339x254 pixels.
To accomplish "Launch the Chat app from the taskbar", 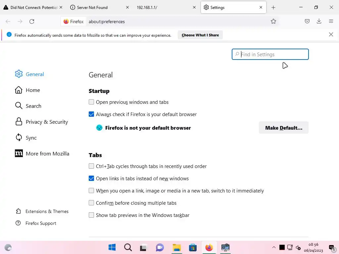I will point(160,247).
